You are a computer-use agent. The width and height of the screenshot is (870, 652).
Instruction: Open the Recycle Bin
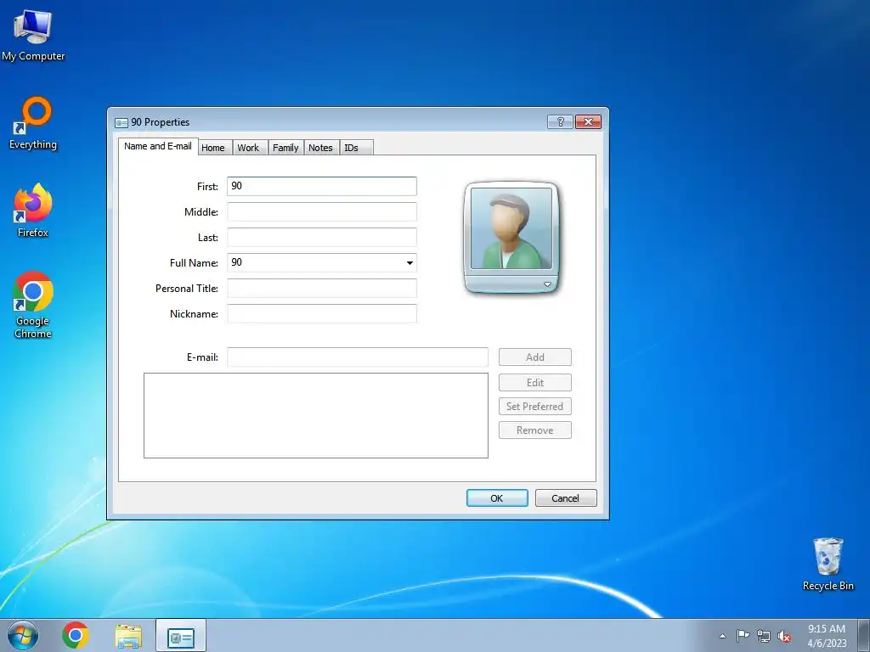(828, 565)
